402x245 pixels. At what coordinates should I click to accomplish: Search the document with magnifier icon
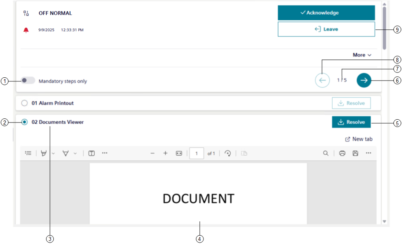tap(326, 153)
